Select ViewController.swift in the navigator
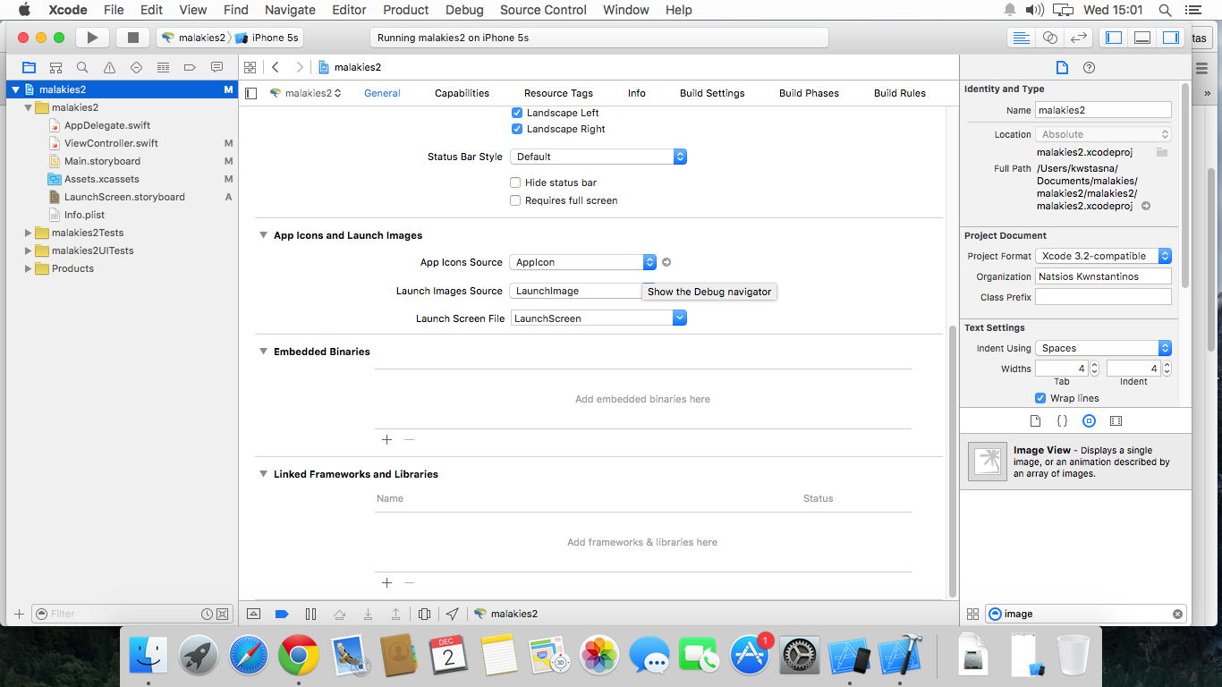Image resolution: width=1222 pixels, height=687 pixels. click(x=111, y=143)
